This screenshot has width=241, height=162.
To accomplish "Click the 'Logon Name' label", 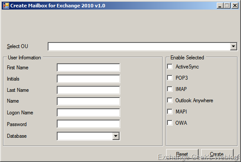I will coord(20,113).
